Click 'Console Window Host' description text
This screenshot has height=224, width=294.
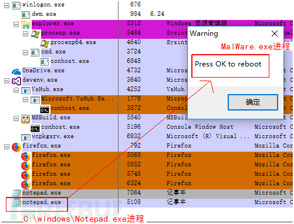(x=200, y=127)
